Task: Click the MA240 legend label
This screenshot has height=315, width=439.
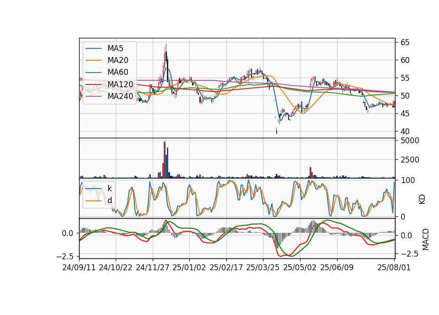Action: coord(120,96)
